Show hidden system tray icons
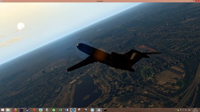200x112 pixels. click(176, 110)
